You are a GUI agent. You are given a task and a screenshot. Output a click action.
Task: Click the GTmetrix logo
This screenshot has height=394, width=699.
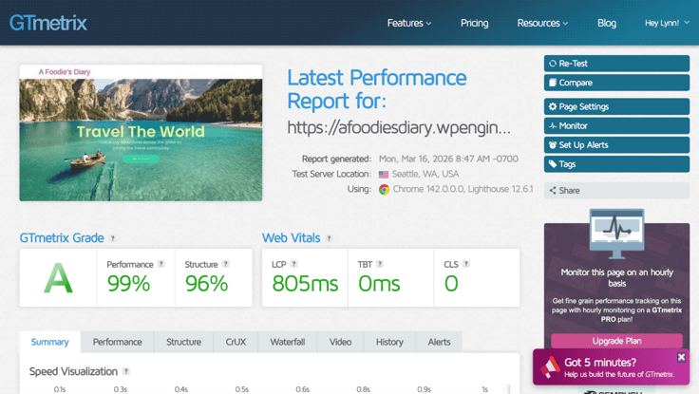pos(48,23)
